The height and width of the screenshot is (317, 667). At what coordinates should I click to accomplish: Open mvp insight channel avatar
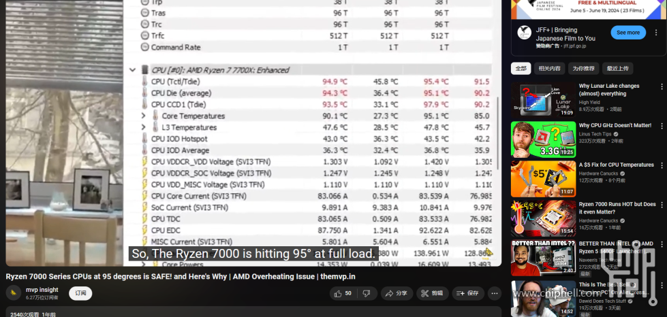13,293
